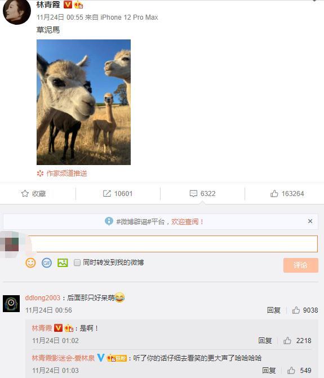Click the 作家频道推送 link

point(66,174)
